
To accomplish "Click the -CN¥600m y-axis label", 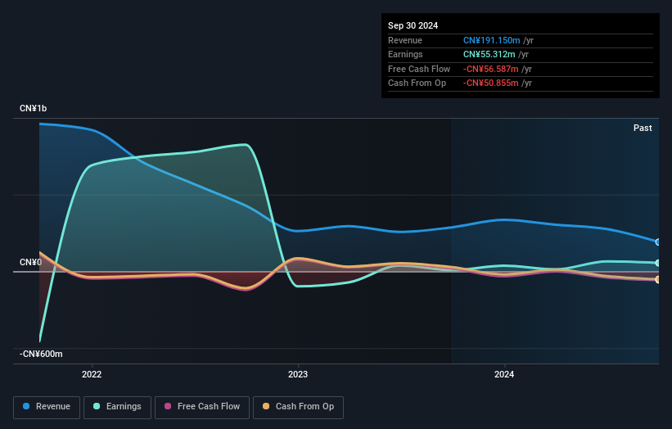I will (x=41, y=354).
